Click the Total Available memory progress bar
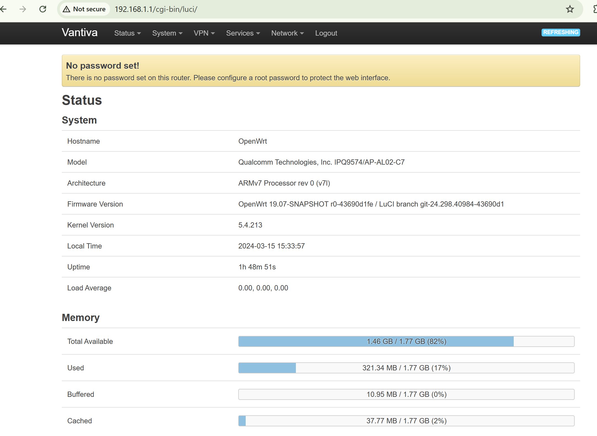Image resolution: width=597 pixels, height=436 pixels. point(406,341)
